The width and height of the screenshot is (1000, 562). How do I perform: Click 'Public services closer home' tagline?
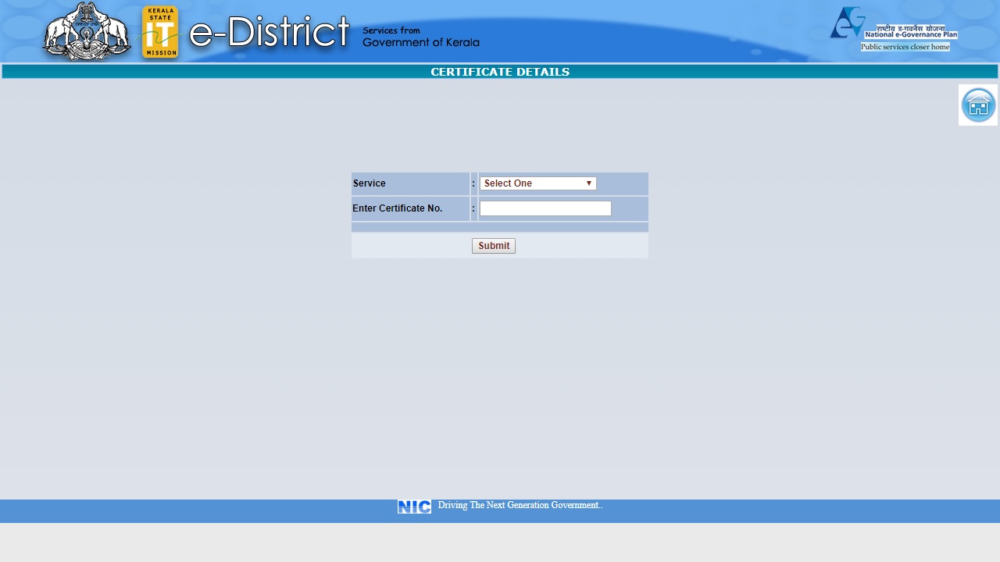pyautogui.click(x=905, y=47)
